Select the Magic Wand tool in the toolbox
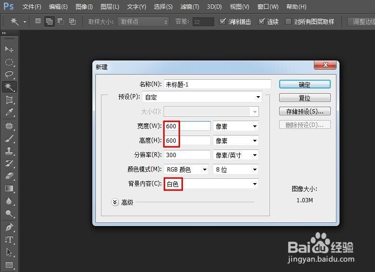 (x=9, y=87)
